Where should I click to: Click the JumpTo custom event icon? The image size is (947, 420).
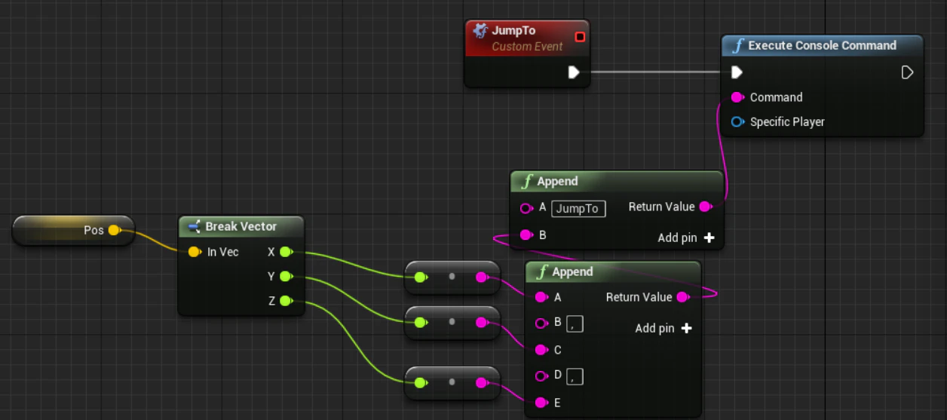click(480, 32)
